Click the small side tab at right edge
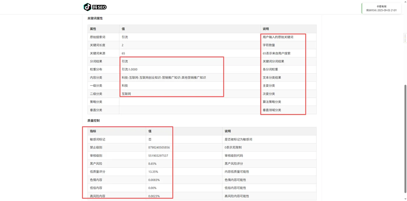The image size is (407, 201). pyautogui.click(x=405, y=38)
